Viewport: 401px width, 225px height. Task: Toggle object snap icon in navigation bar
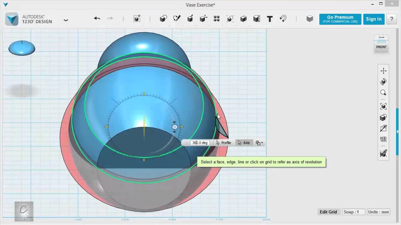coord(383,153)
